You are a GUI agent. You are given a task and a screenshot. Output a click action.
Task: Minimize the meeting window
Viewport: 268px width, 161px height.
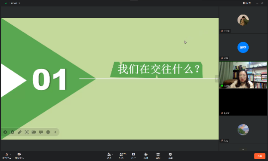point(257,3)
